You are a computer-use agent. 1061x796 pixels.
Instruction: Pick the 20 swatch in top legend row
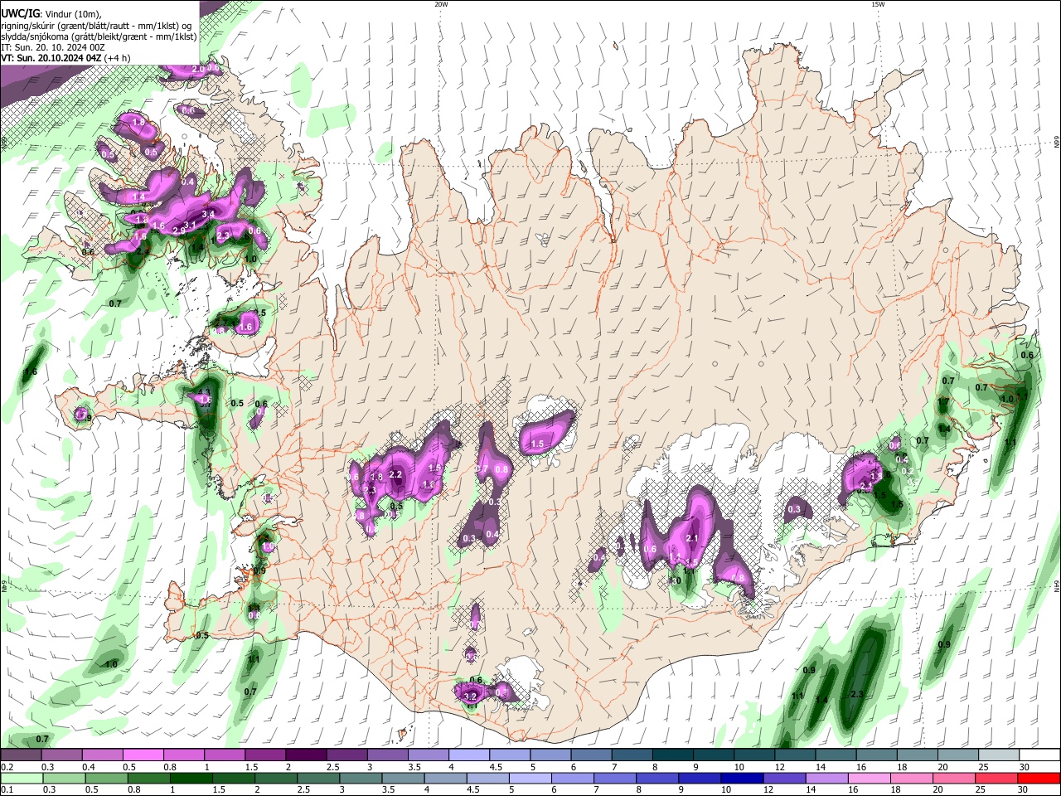click(x=959, y=755)
